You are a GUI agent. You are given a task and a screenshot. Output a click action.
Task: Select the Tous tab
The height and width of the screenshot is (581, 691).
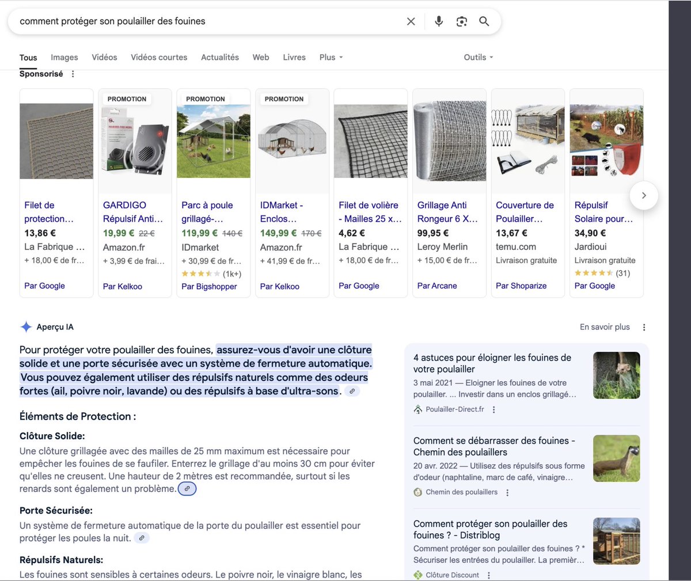point(28,57)
